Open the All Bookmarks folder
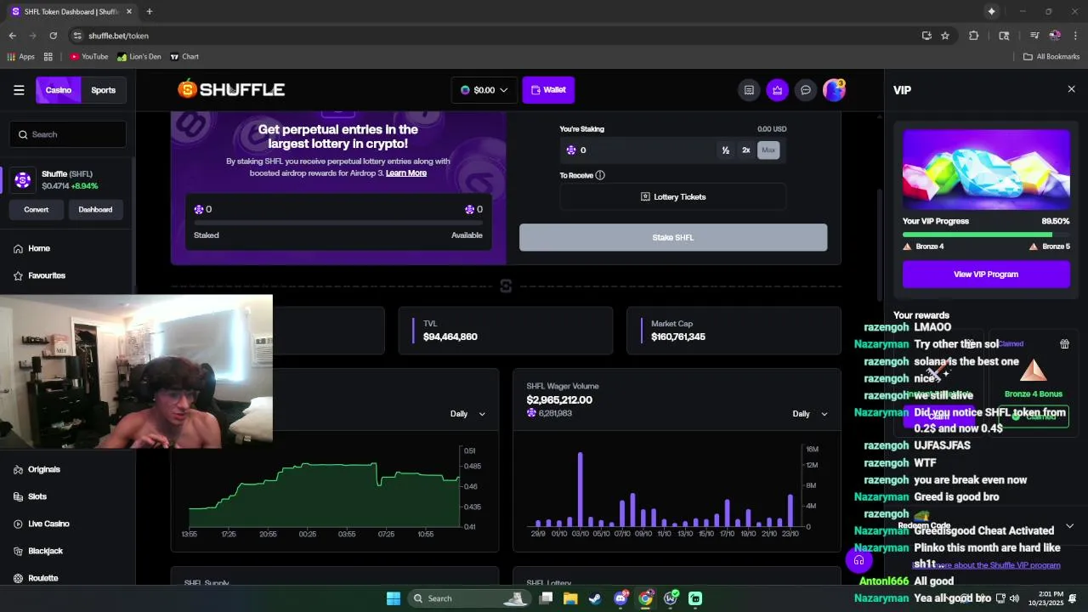 [1051, 57]
